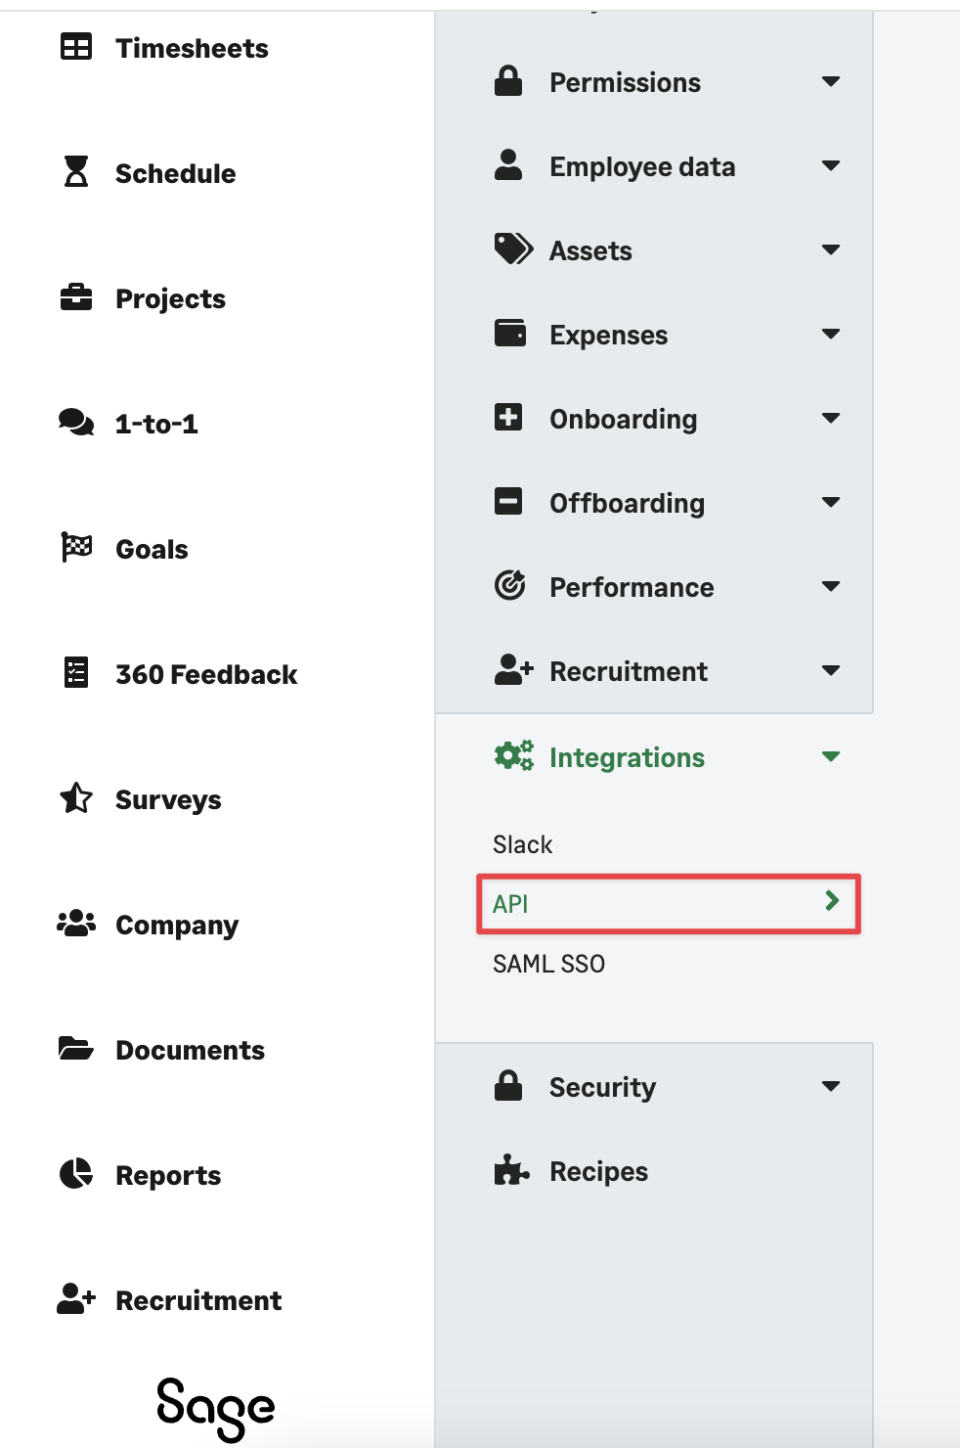Click the Integrations gears icon
This screenshot has width=960, height=1448.
coord(513,756)
